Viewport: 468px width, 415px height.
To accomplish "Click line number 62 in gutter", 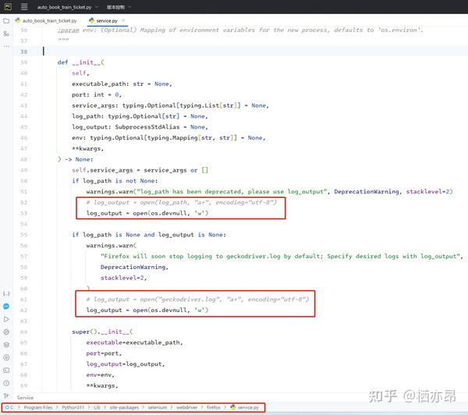I will (x=24, y=310).
